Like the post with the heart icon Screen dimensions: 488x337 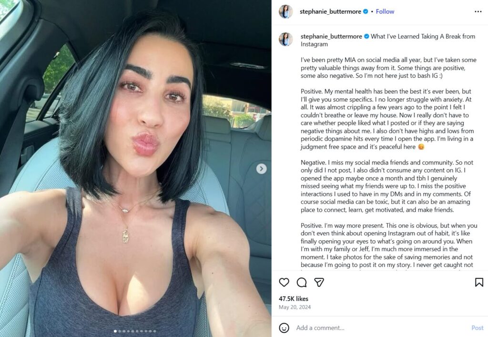[284, 282]
